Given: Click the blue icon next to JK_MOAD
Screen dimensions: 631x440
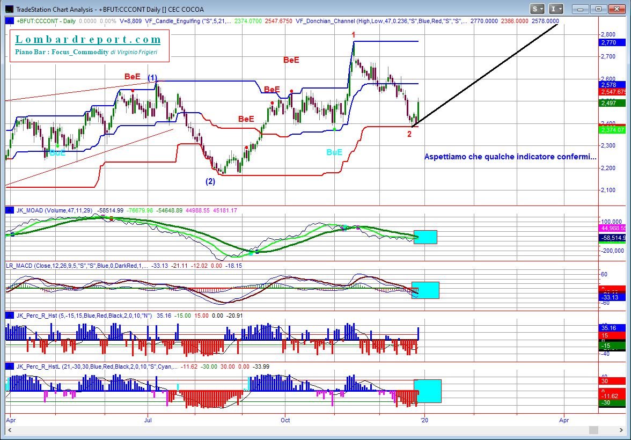Looking at the screenshot, I should (10, 210).
